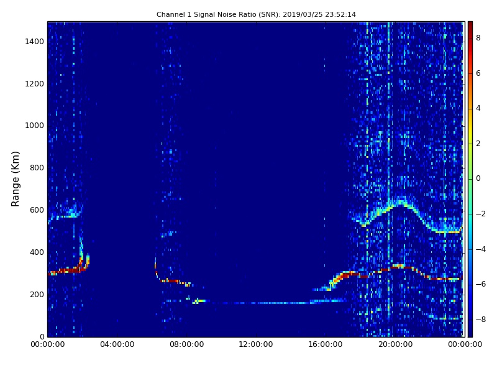Click the 600 range tick label
The height and width of the screenshot is (373, 497).
click(37, 210)
